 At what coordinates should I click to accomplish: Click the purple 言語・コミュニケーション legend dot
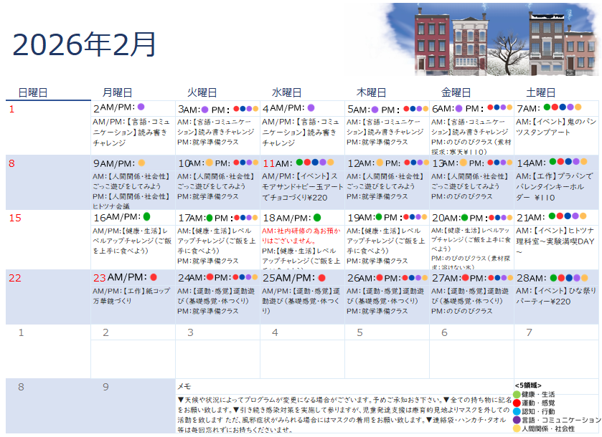pos(517,420)
